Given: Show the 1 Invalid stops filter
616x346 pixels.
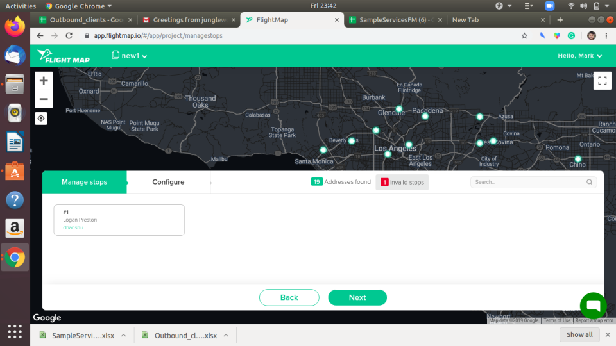Looking at the screenshot, I should coord(402,182).
